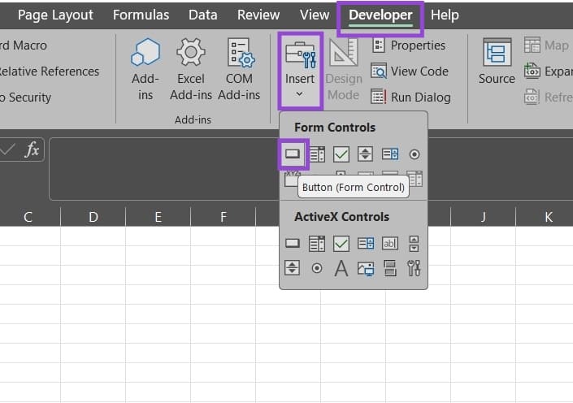Click the Map Properties command

[548, 45]
